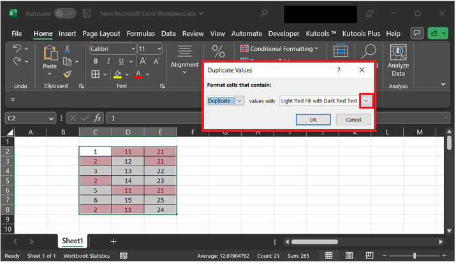Select cell containing 13

128,171
